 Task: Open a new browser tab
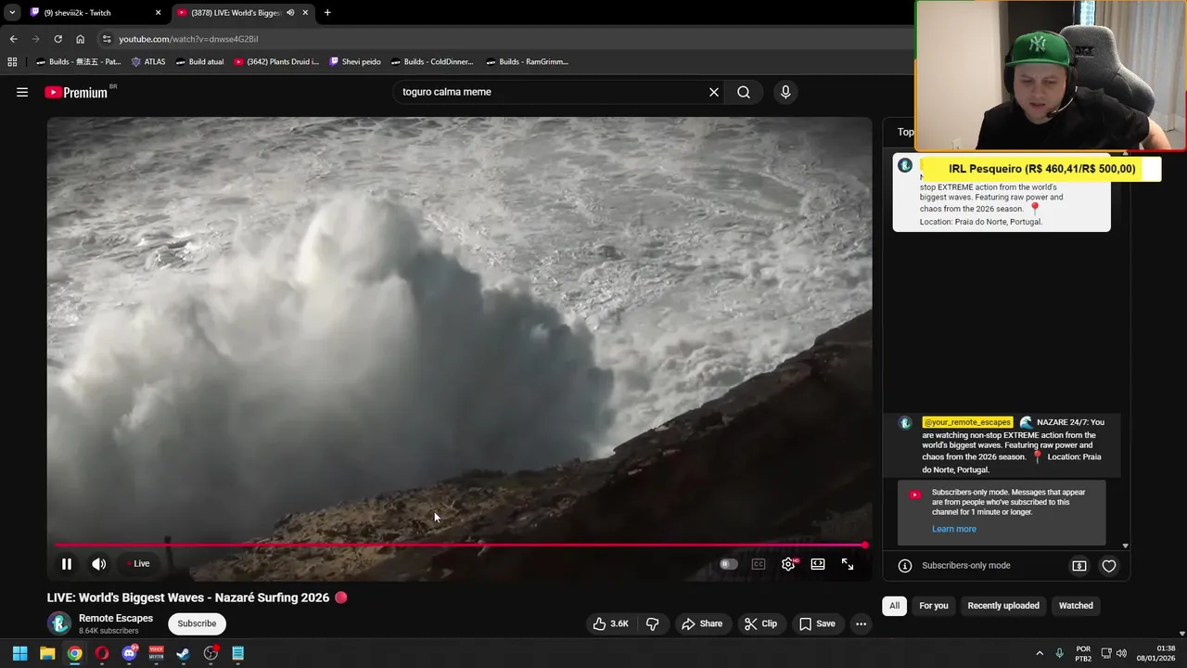coord(327,13)
